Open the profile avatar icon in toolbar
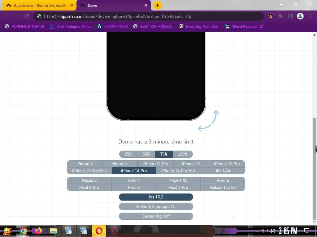317x237 pixels. point(300,16)
